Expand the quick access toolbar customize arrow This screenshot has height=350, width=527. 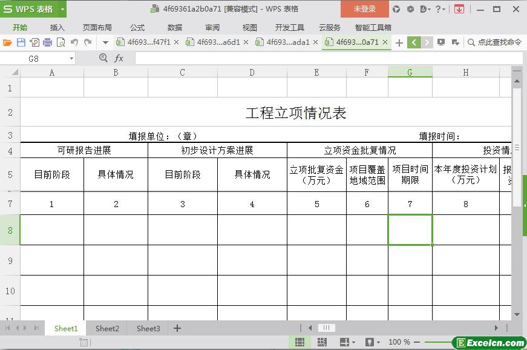105,42
